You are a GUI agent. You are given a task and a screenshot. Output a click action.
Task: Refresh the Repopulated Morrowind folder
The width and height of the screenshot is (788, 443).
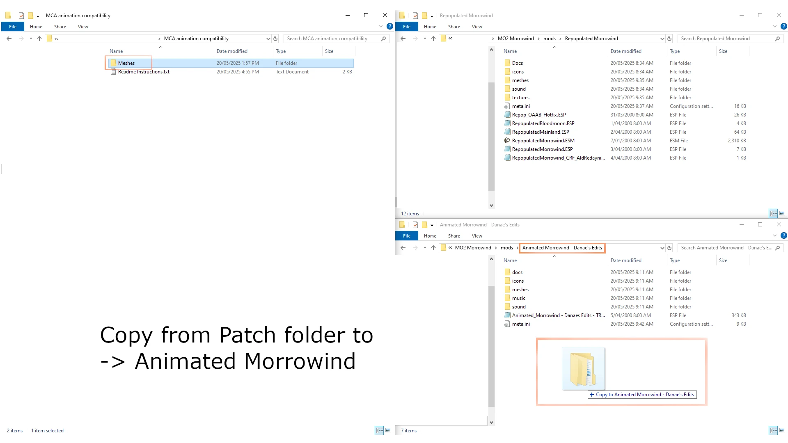click(x=669, y=39)
